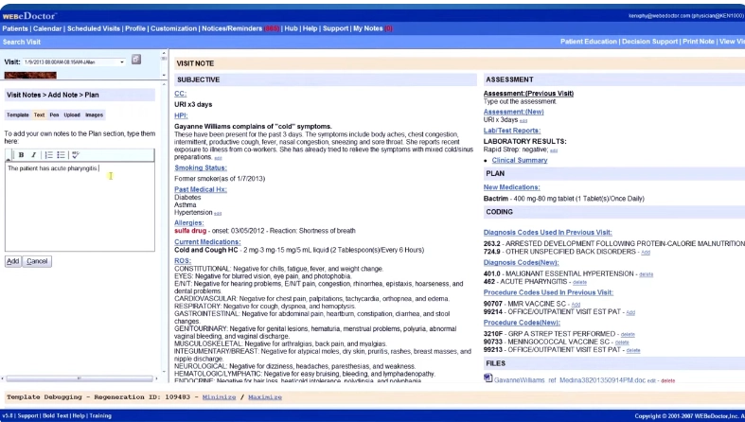Image resolution: width=745 pixels, height=422 pixels.
Task: Switch to the Pen tab
Action: click(x=54, y=114)
